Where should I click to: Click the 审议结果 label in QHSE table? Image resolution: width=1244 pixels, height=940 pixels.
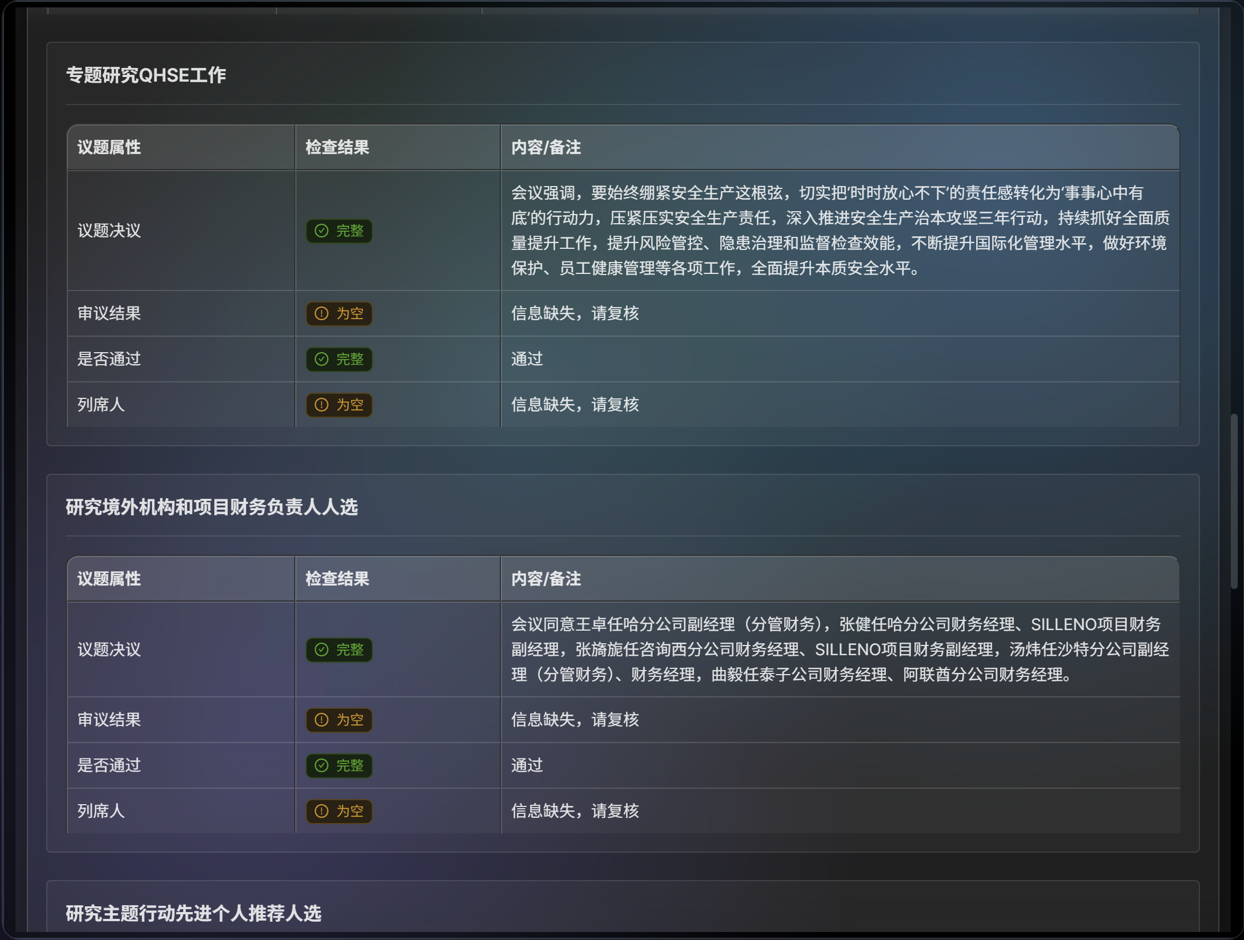(x=109, y=313)
